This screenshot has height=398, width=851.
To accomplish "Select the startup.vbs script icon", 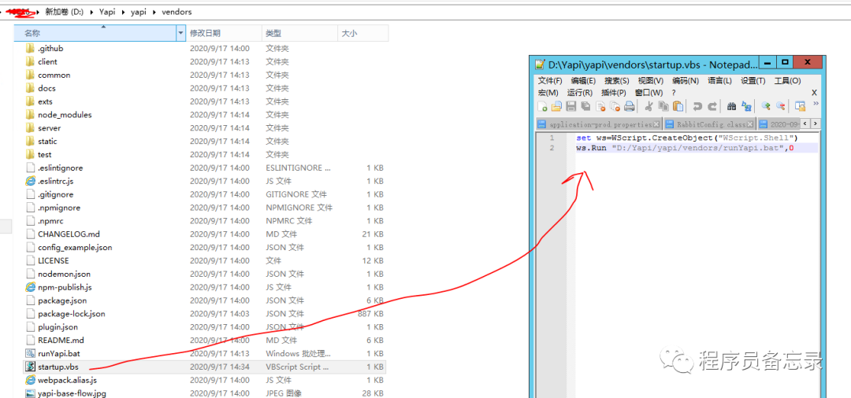I will tap(31, 367).
